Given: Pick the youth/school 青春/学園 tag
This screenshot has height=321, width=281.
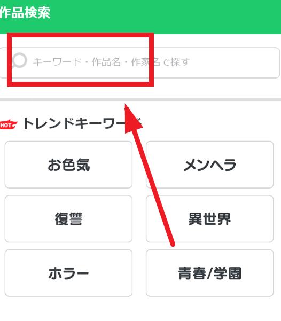Looking at the screenshot, I should pyautogui.click(x=210, y=273).
